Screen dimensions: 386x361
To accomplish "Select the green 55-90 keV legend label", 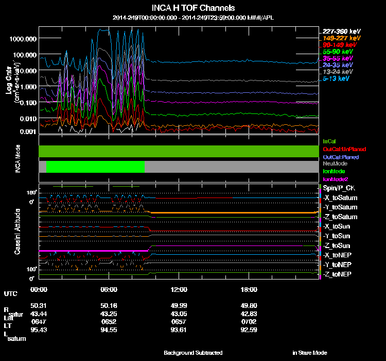I will 338,52.
